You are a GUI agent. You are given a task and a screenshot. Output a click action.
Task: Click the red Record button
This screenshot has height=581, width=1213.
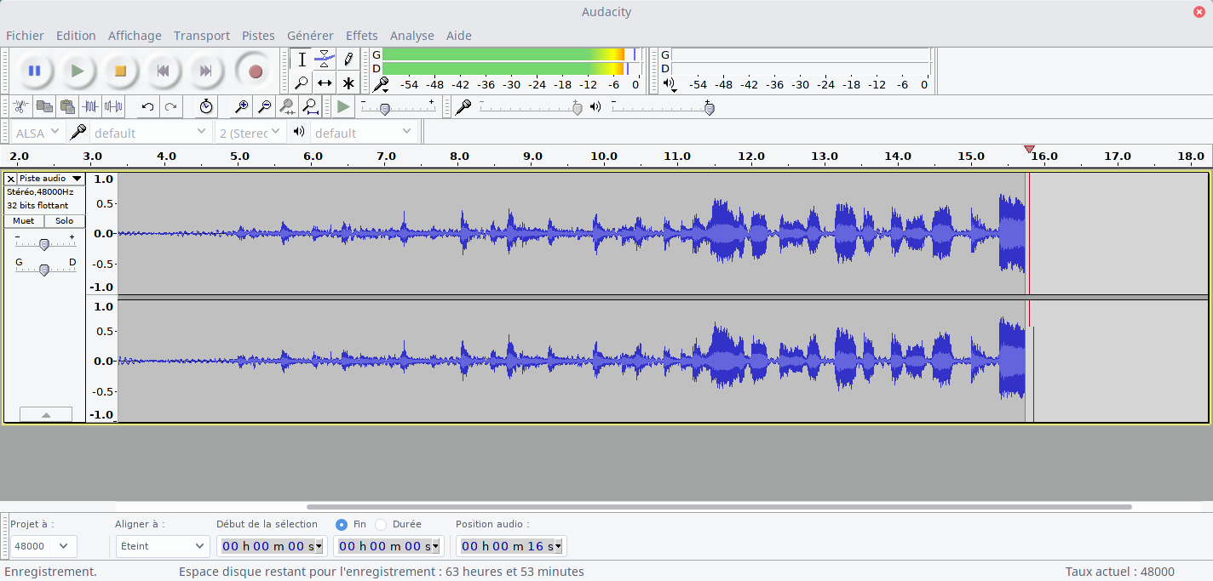point(255,71)
